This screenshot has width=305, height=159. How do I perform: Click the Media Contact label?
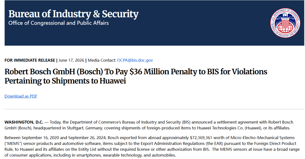pyautogui.click(x=102, y=60)
